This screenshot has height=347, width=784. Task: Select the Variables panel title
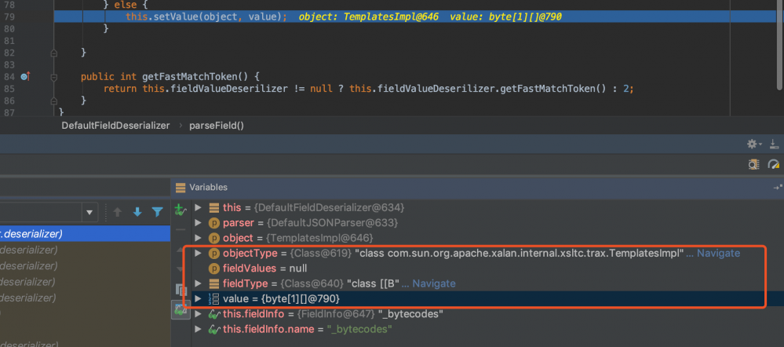click(209, 188)
